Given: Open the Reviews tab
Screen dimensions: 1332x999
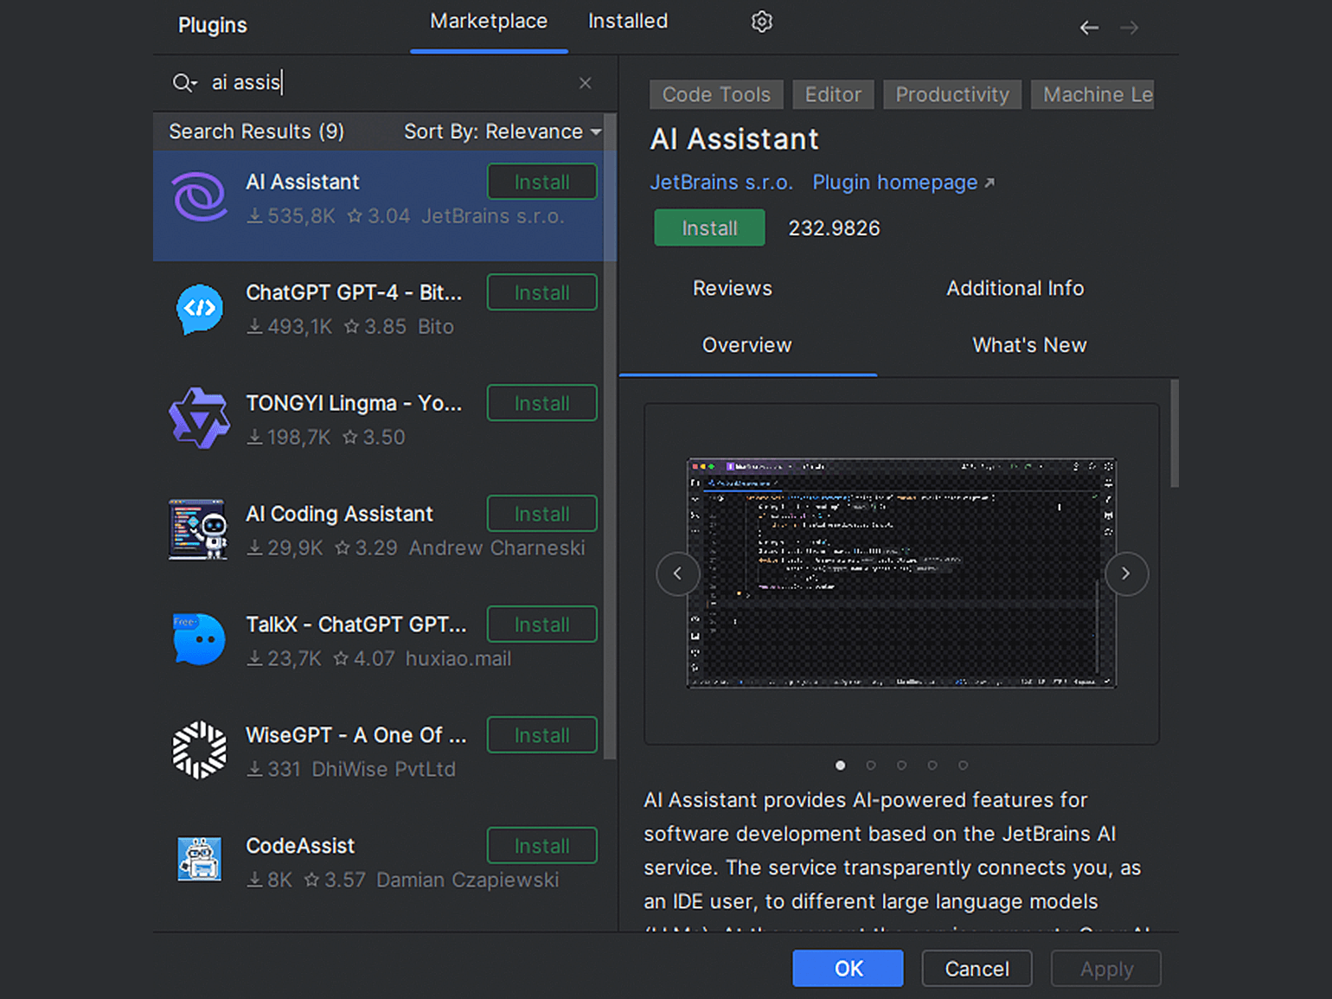Looking at the screenshot, I should click(732, 288).
